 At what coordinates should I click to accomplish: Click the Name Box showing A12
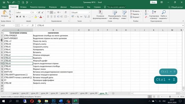(8, 25)
